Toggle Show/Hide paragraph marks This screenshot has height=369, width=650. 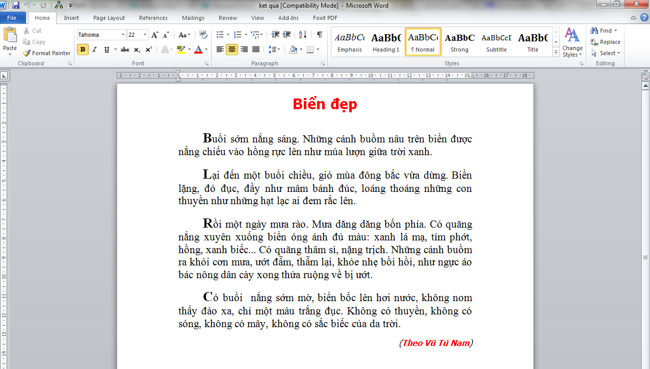319,35
